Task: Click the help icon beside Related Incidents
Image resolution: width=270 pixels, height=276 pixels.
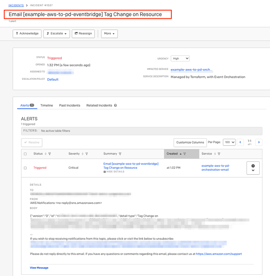Action: coord(115,105)
